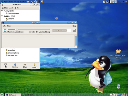Switch to the fourth workspace
Viewport: 128px width, 96px height.
tap(123, 94)
